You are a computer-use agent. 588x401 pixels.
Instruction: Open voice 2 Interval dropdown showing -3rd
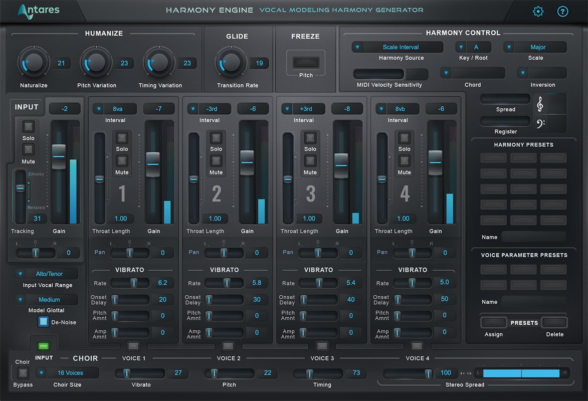click(x=209, y=109)
